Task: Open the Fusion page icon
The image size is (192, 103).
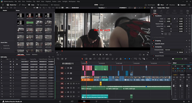Action: tap(96, 101)
